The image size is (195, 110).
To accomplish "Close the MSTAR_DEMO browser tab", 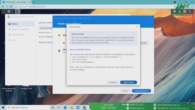I will point(30,2).
